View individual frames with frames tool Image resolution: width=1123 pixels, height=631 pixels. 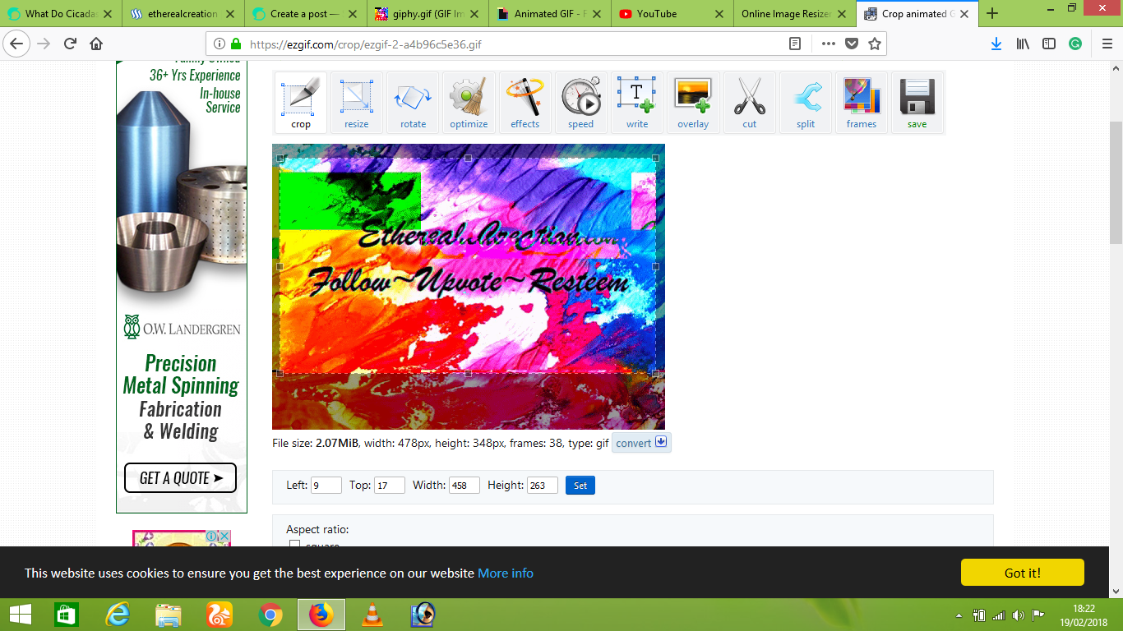click(x=862, y=102)
